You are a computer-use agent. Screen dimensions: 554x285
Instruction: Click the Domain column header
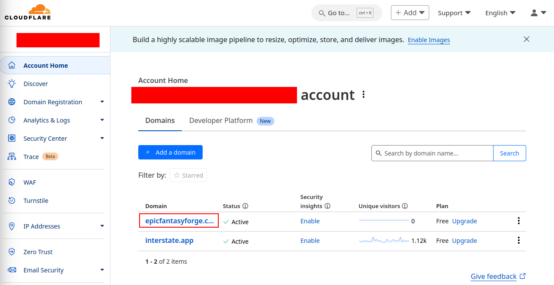pos(156,206)
